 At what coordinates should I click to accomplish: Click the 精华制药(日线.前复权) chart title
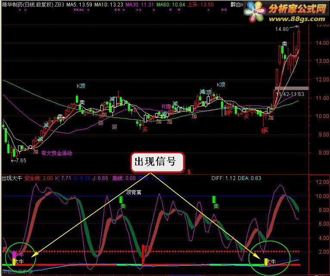(x=28, y=4)
